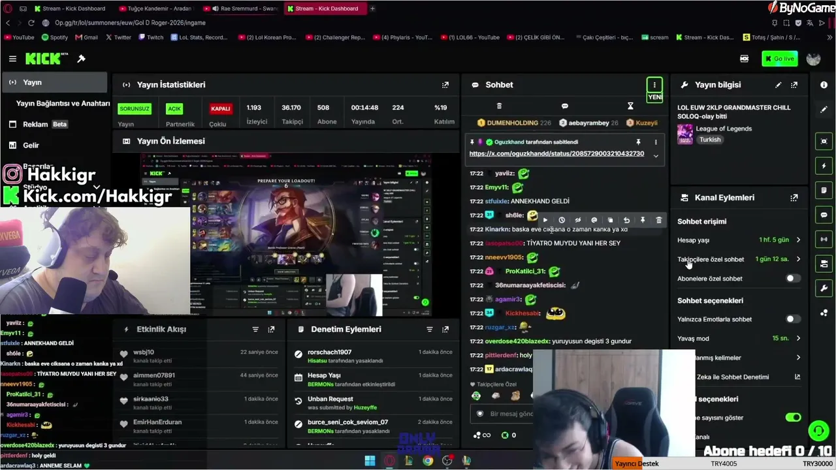Image resolution: width=836 pixels, height=470 pixels.
Task: Open the Yayın sidebar item
Action: point(54,82)
